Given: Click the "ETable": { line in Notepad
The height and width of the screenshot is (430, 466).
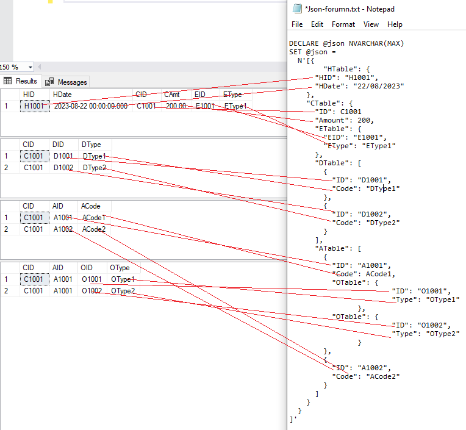Looking at the screenshot, I should pyautogui.click(x=338, y=129).
